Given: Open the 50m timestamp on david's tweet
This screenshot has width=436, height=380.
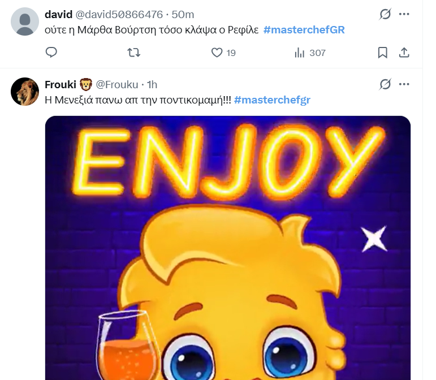Looking at the screenshot, I should point(183,15).
